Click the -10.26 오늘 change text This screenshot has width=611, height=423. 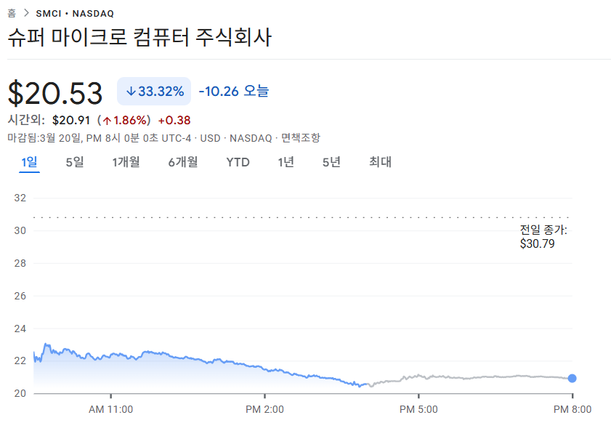click(x=233, y=92)
